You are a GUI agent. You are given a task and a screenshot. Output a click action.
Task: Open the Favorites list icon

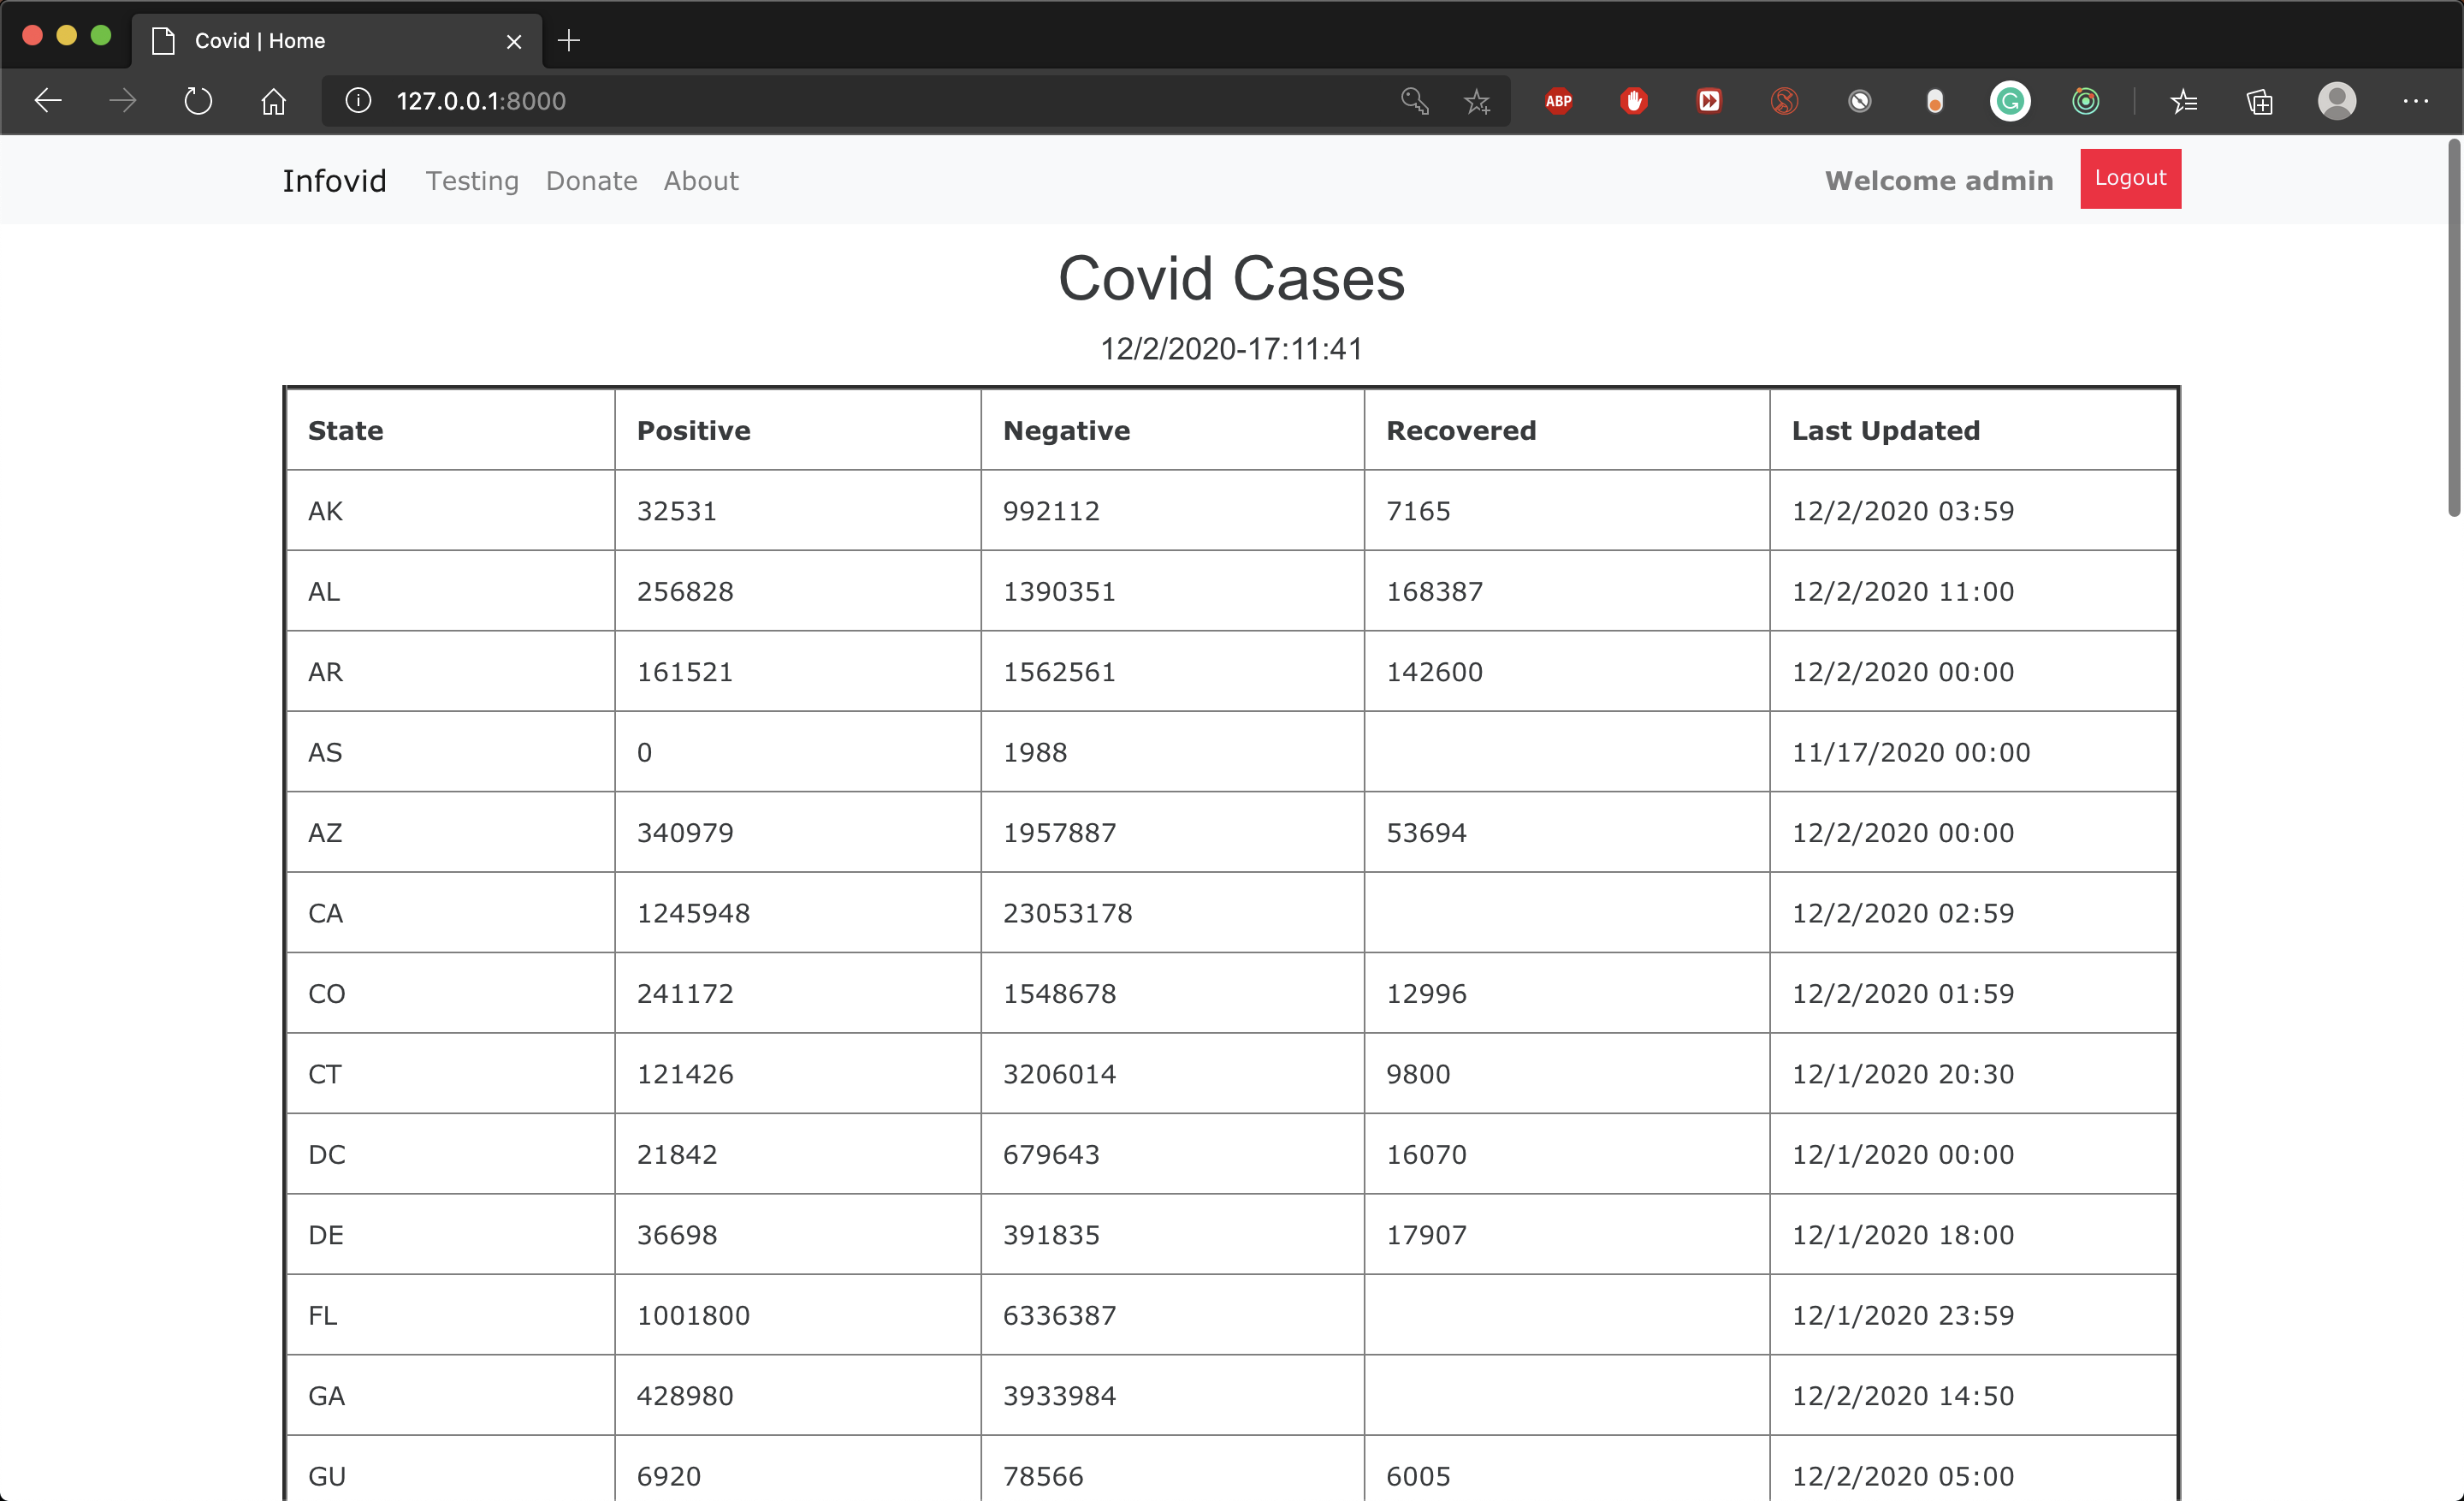(2185, 101)
